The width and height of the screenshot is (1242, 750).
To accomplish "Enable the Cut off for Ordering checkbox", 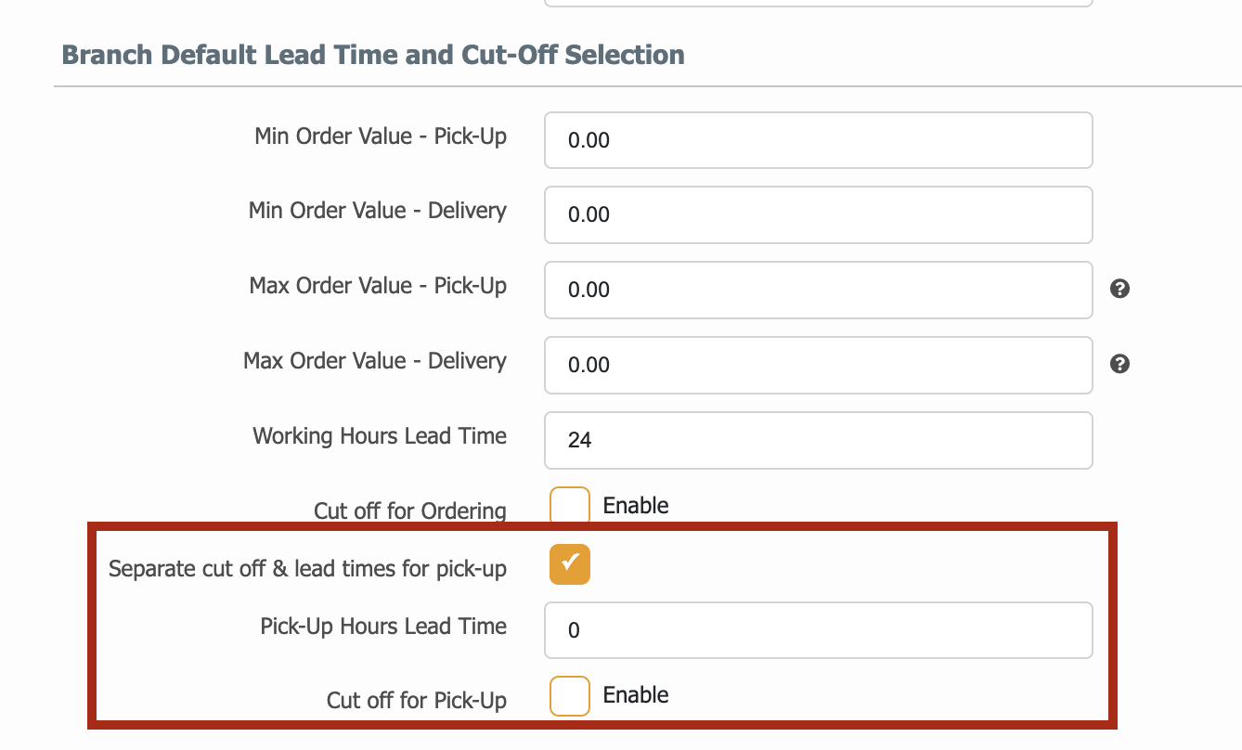I will [570, 506].
